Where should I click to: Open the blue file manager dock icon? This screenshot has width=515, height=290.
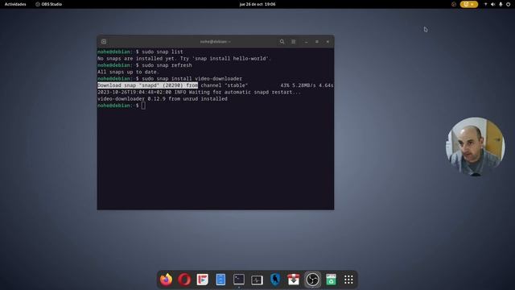220,280
